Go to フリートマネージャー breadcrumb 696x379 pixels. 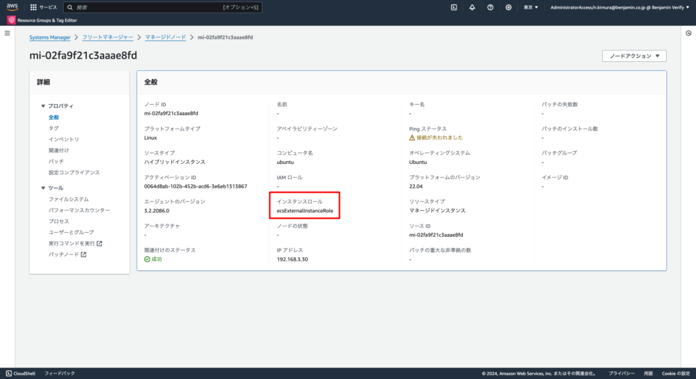point(107,37)
